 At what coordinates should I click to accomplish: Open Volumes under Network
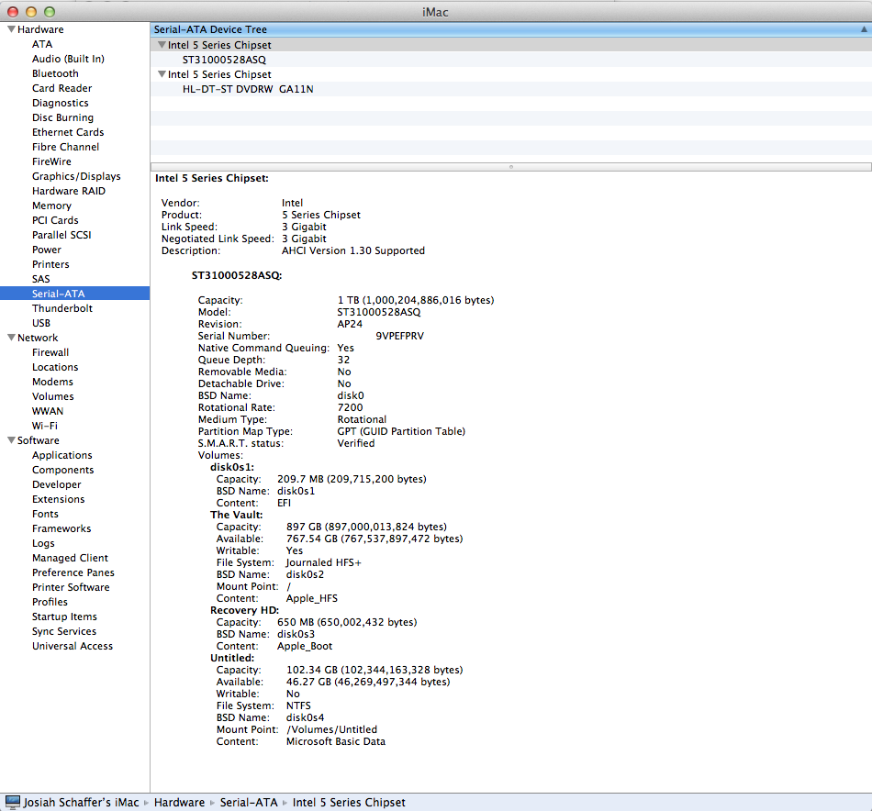pyautogui.click(x=53, y=397)
